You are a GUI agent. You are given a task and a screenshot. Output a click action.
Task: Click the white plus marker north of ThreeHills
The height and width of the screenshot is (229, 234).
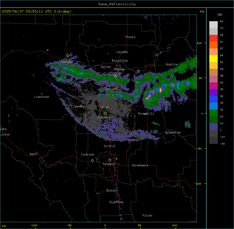[x=166, y=102]
